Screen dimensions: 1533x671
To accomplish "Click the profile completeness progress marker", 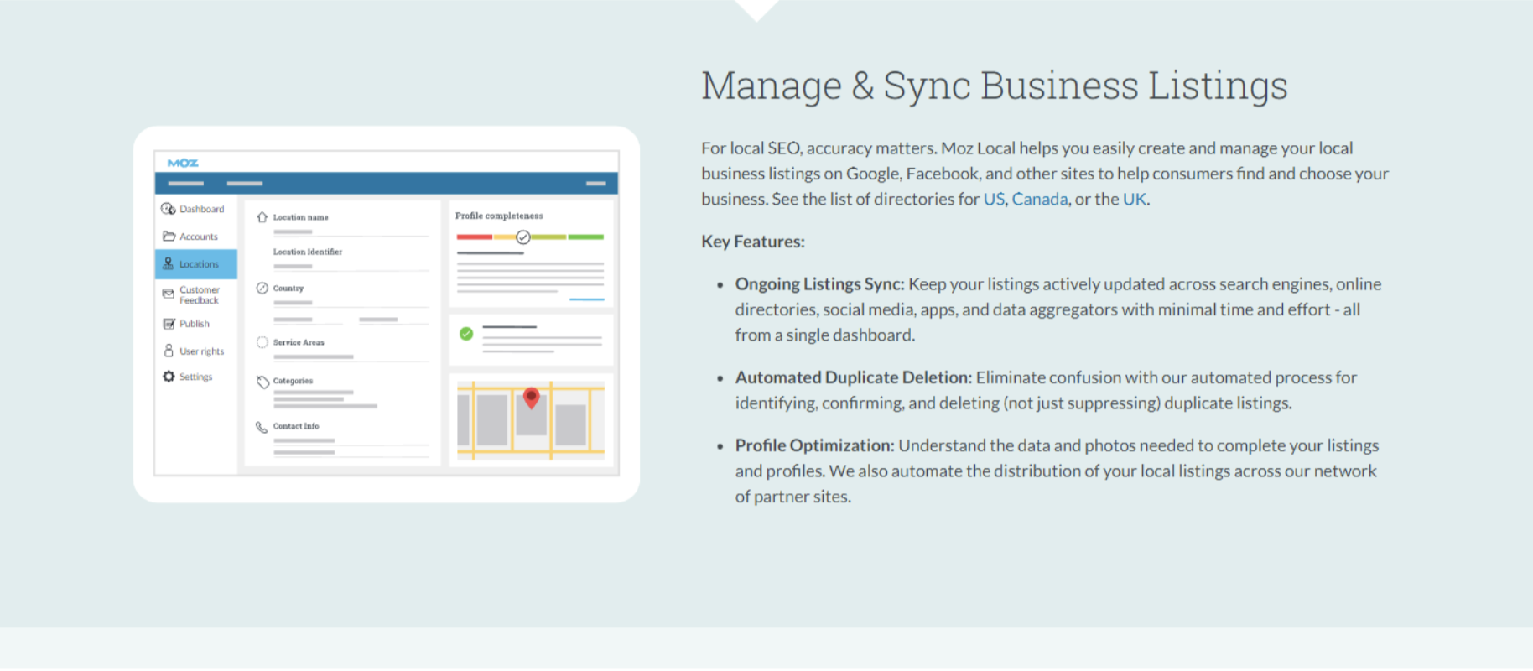I will [523, 237].
